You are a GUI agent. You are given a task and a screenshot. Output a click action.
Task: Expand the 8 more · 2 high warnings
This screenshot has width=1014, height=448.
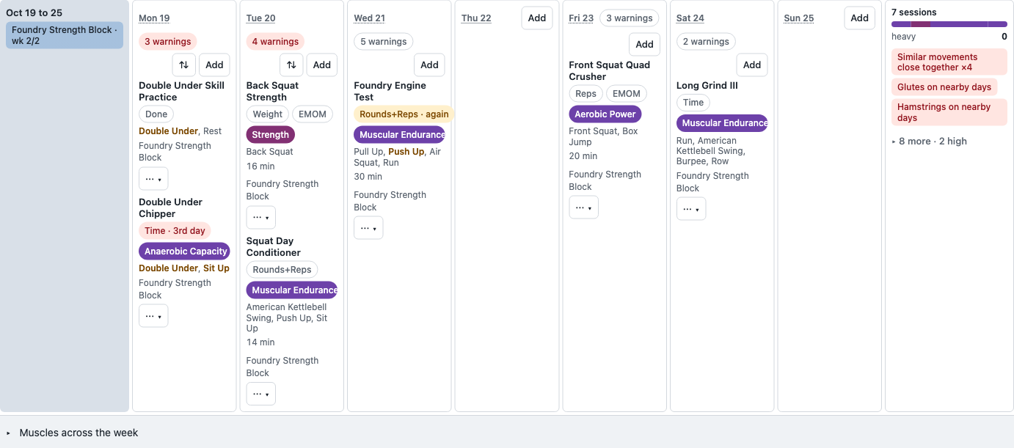point(930,142)
